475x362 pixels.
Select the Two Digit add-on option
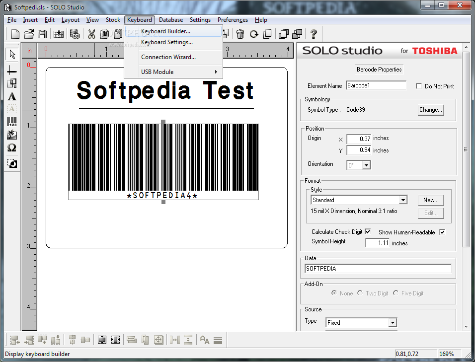click(360, 293)
